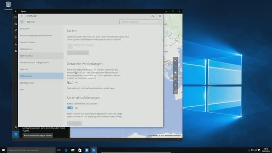Close the Karten window
The height and width of the screenshot is (153, 272).
[x=179, y=11]
